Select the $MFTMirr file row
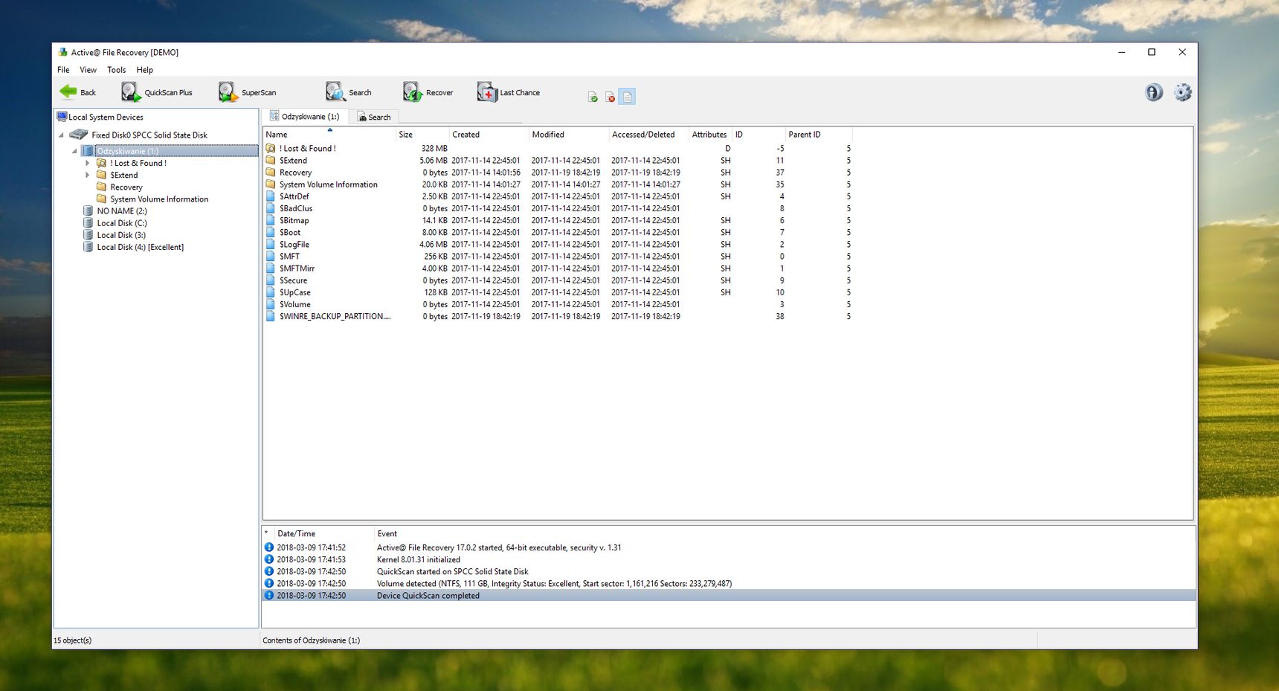Viewport: 1279px width, 691px height. coord(558,269)
